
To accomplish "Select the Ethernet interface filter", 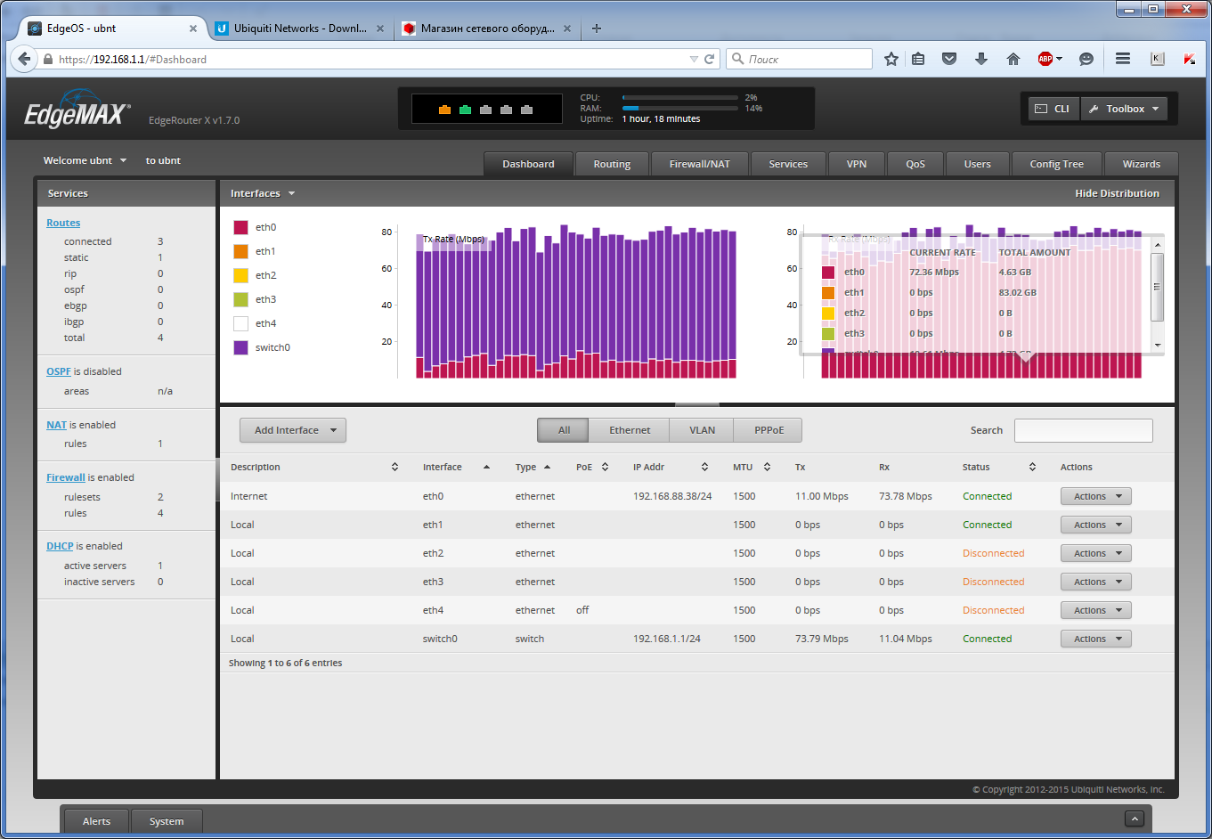I will point(630,430).
